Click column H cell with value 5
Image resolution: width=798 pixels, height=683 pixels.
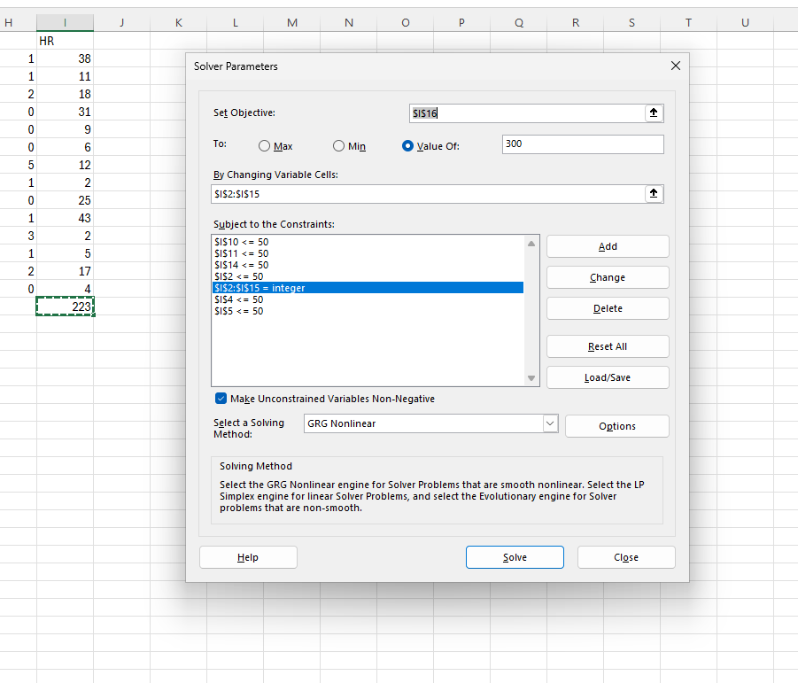click(18, 165)
